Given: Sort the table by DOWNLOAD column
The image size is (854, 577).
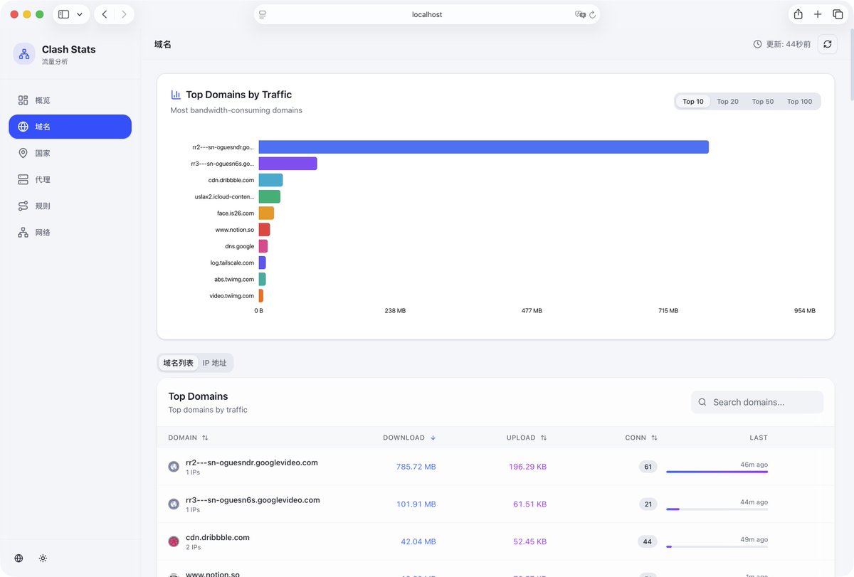Looking at the screenshot, I should click(x=409, y=438).
